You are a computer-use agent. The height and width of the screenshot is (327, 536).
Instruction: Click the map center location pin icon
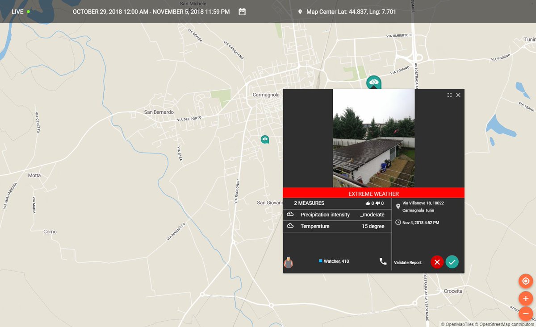[300, 12]
